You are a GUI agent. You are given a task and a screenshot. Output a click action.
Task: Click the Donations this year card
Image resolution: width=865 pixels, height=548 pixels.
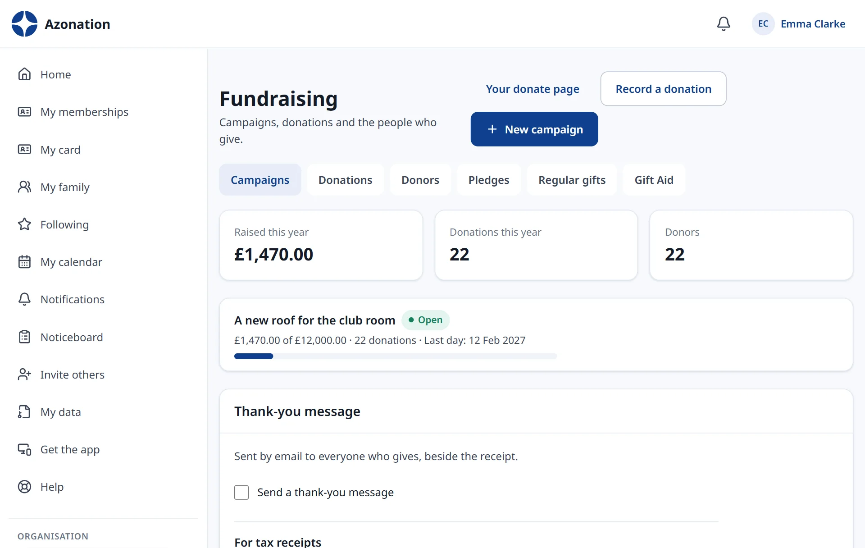[536, 245]
